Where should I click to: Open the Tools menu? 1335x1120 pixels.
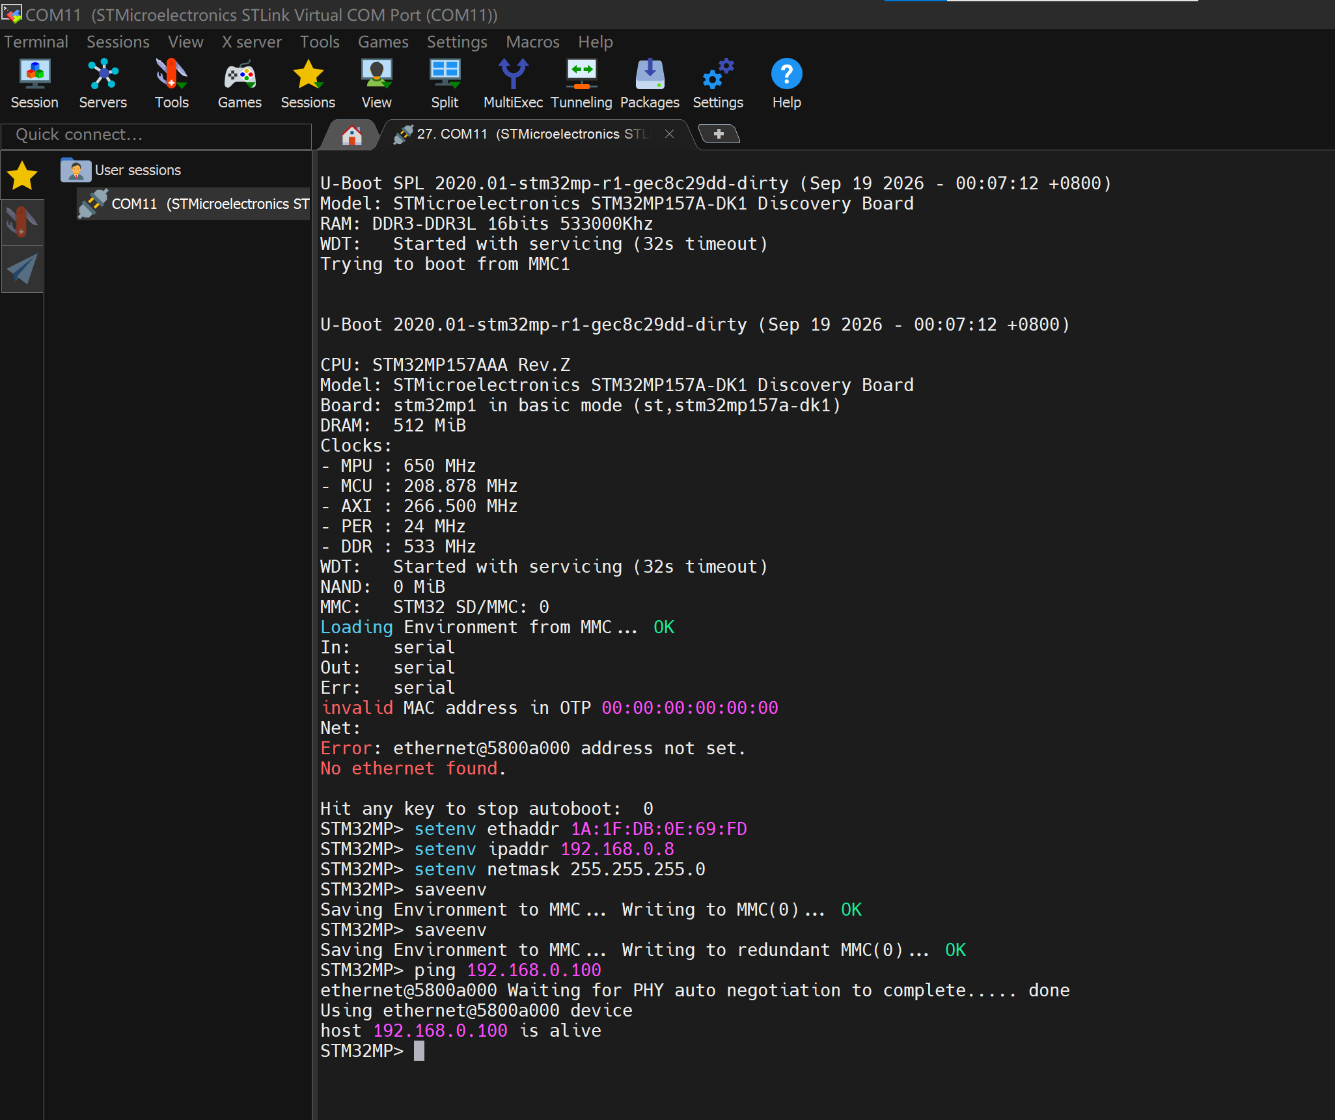point(320,42)
